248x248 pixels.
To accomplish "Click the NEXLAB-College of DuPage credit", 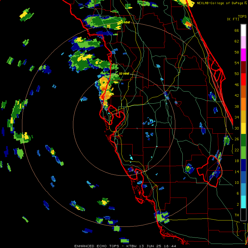I will click(222, 3).
